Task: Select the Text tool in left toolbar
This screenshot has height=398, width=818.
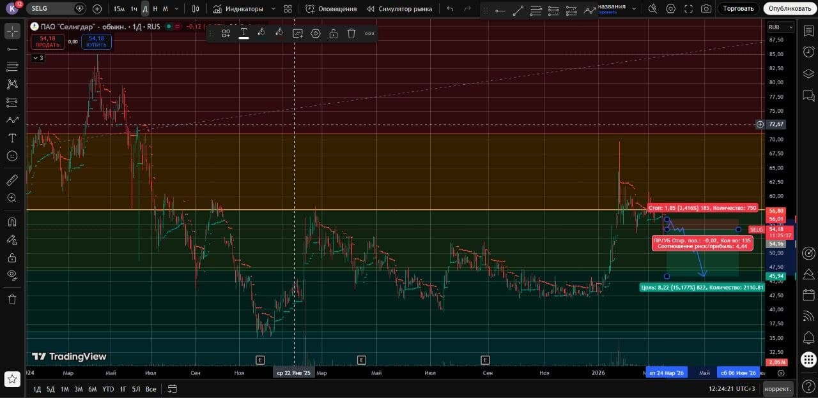Action: (x=12, y=138)
